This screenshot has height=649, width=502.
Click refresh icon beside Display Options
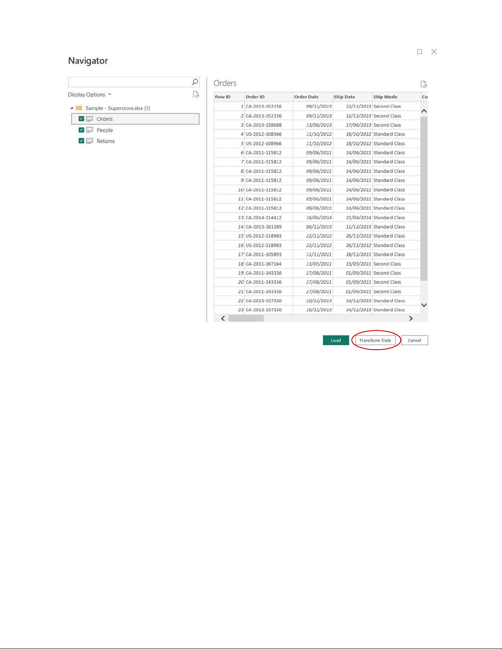(x=196, y=95)
